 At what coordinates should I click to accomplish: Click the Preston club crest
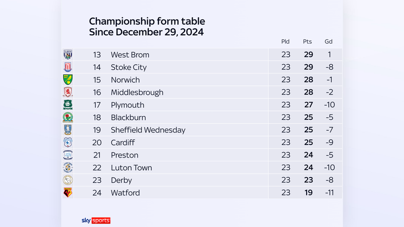coord(68,155)
